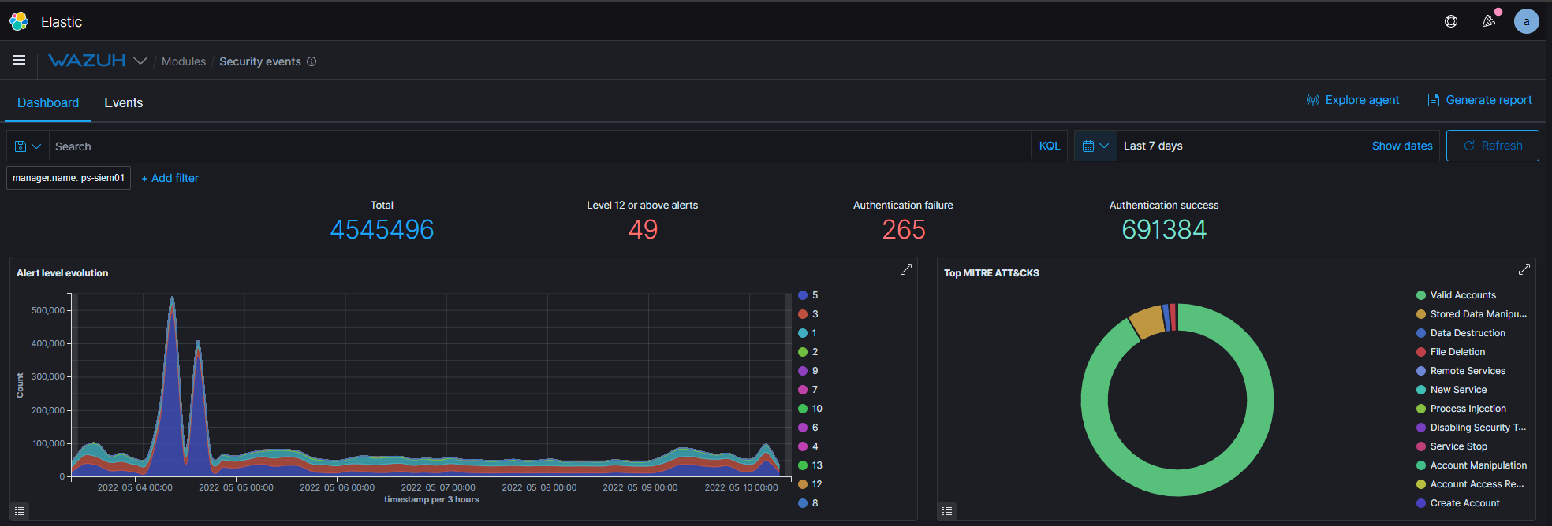Click the Elastic logo icon
Image resolution: width=1552 pixels, height=526 pixels.
tap(19, 21)
